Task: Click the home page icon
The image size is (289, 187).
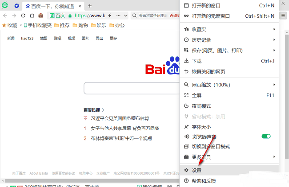Action: [x=32, y=16]
